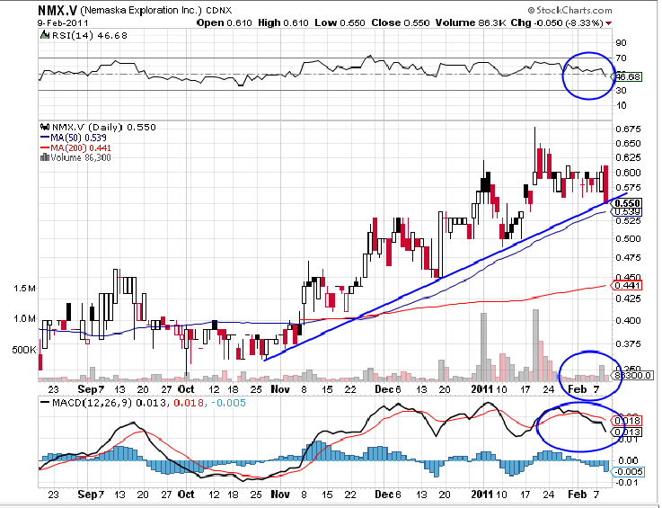
Task: Select the NMX.V ticker symbol in the title
Action: (x=57, y=10)
